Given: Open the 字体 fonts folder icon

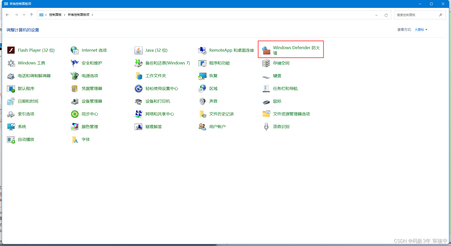Looking at the screenshot, I should tap(75, 140).
